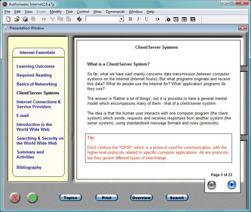Open the Knowledge Objects icon

pos(193,19)
